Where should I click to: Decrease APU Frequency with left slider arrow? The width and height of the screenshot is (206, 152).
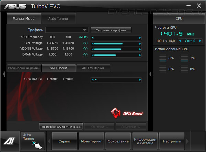(x=93, y=38)
